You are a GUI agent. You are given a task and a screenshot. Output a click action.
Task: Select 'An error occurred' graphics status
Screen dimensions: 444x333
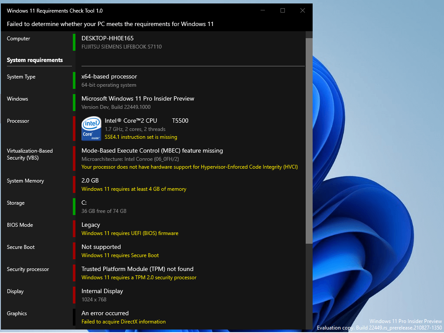(105, 313)
